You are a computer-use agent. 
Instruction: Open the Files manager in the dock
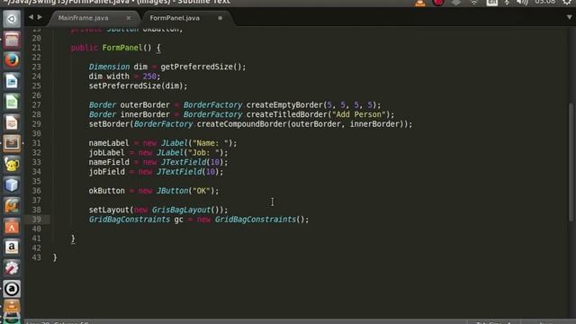click(x=12, y=40)
